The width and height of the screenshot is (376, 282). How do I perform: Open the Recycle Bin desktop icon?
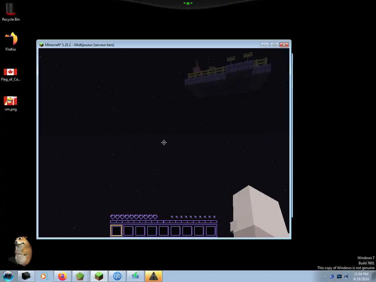[x=11, y=12]
